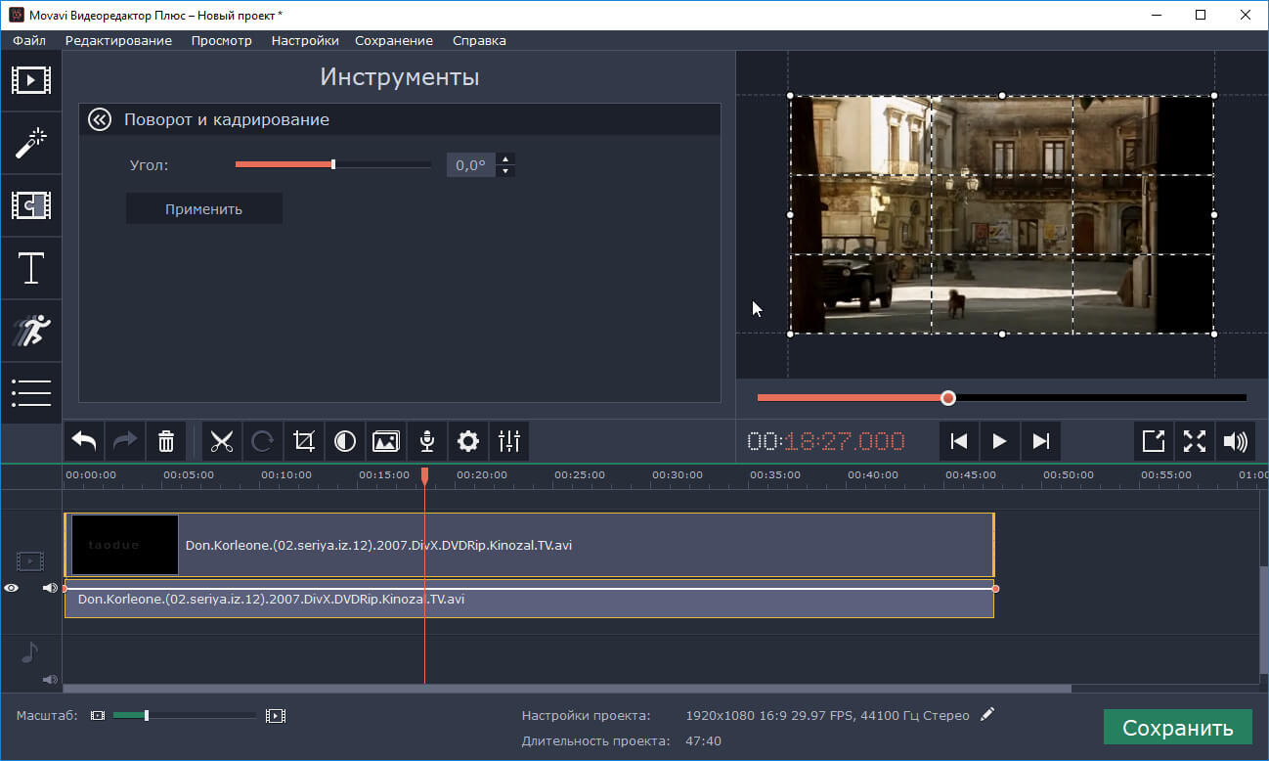Screen dimensions: 1269x761
Task: Click the microphone record audio icon
Action: point(427,442)
